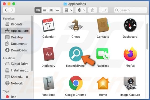Click the EssentialPanel name label
Viewport: 150px width, 100px height.
point(76,66)
